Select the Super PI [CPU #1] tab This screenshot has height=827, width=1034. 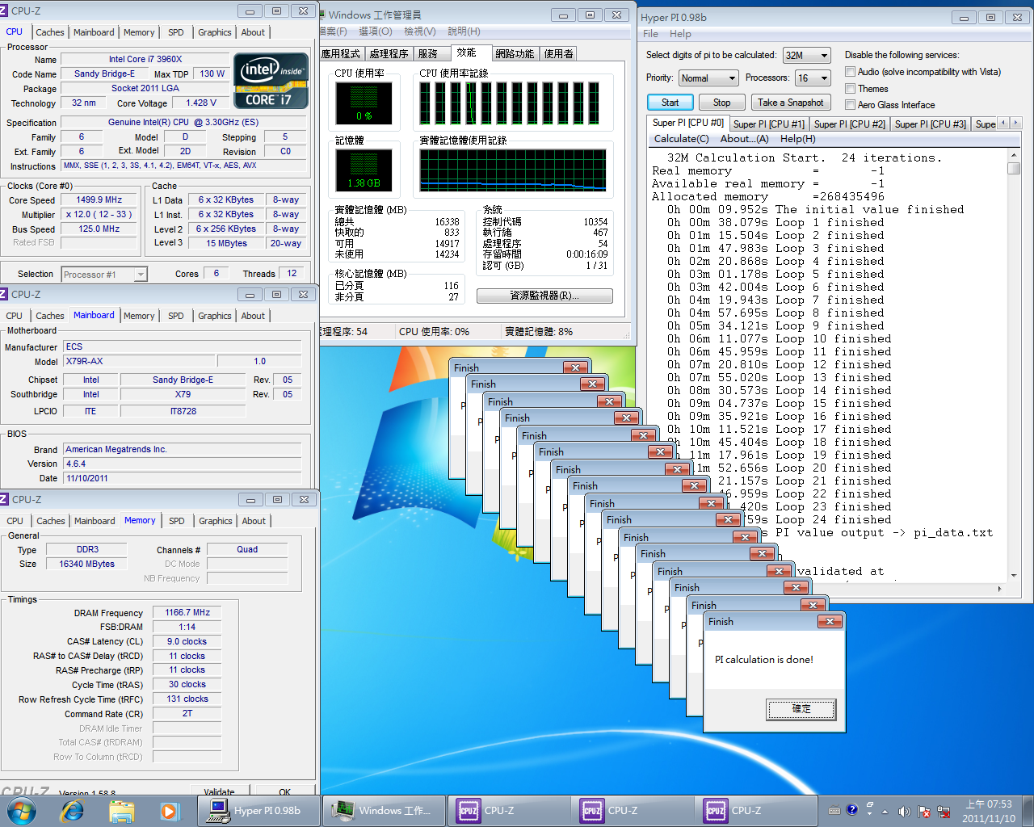tap(769, 124)
